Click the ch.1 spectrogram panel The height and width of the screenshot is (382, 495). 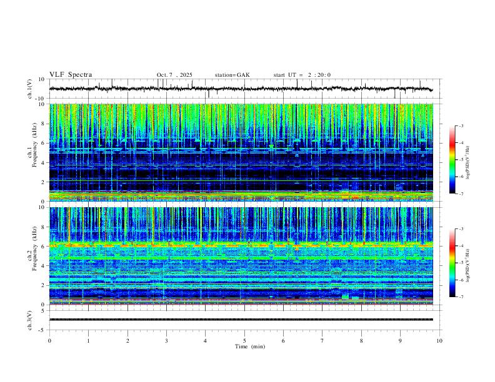click(x=241, y=152)
